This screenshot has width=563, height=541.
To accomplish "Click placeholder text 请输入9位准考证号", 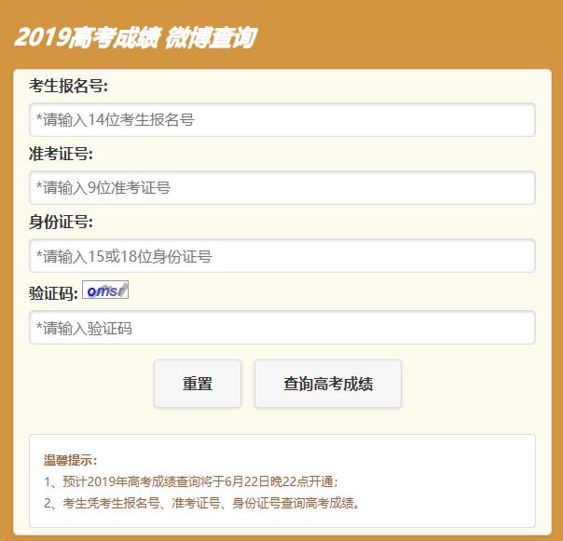I will tap(103, 188).
